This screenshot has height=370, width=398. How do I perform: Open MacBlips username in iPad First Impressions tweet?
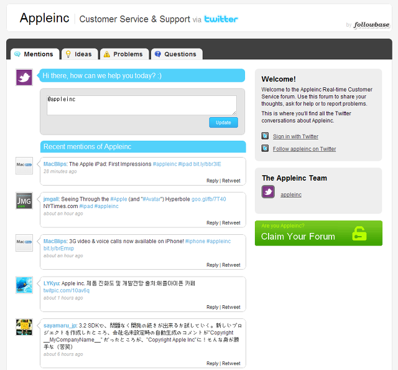[55, 164]
